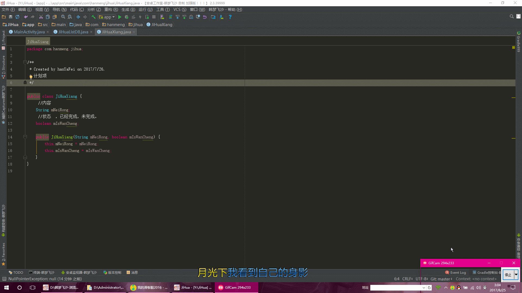Click UTF-8 encoding indicator in status bar

coord(422,279)
